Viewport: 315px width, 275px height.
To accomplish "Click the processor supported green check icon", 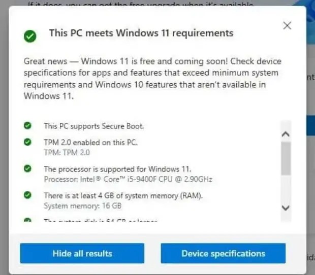I will (x=27, y=168).
